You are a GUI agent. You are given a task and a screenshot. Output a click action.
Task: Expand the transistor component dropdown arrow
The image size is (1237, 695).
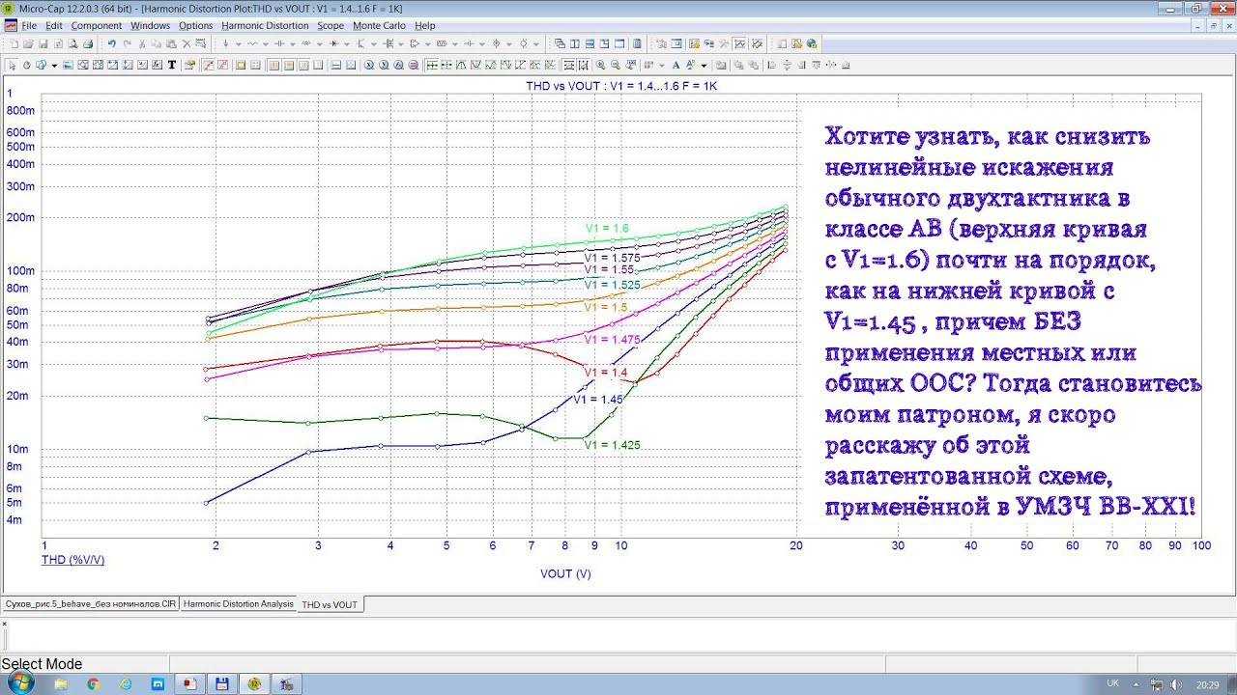click(373, 44)
